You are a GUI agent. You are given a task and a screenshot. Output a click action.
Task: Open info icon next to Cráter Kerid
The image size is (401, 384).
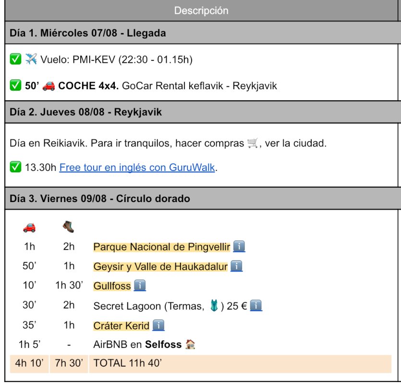[x=158, y=325]
